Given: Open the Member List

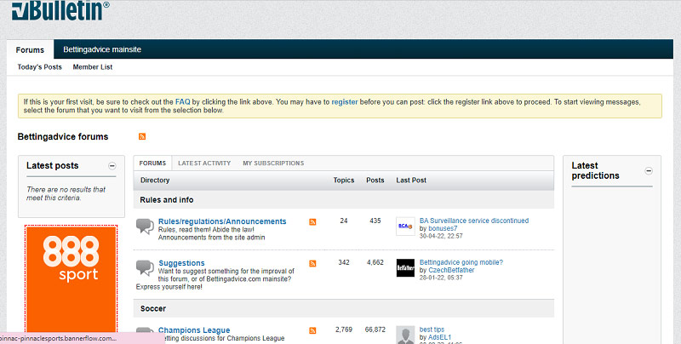Looking at the screenshot, I should pos(93,67).
